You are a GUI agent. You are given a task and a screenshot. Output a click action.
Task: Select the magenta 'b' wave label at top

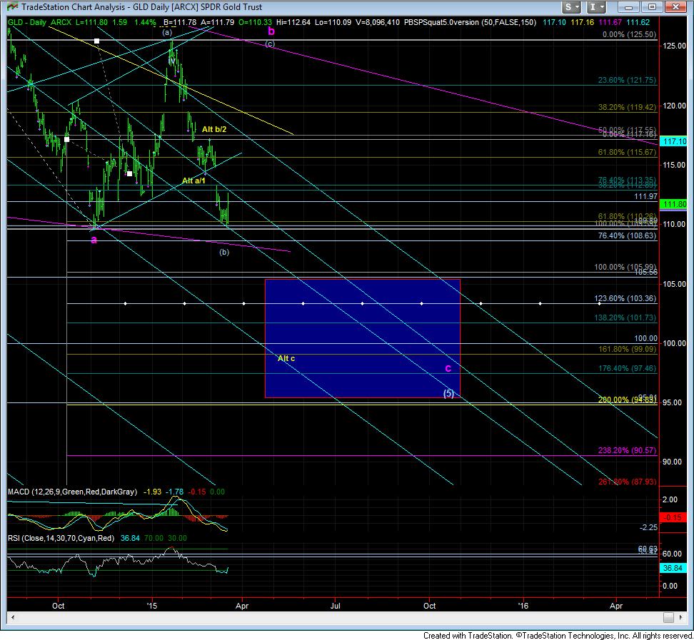(271, 31)
